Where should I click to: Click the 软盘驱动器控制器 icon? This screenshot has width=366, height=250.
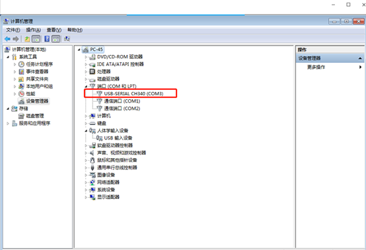92,146
